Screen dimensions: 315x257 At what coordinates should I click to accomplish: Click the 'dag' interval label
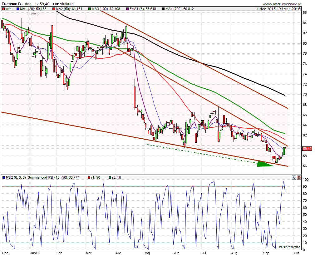[28, 4]
